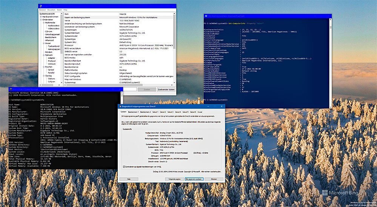The width and height of the screenshot is (377, 207).
Task: Click the System Information window title icon
Action: (41, 6)
